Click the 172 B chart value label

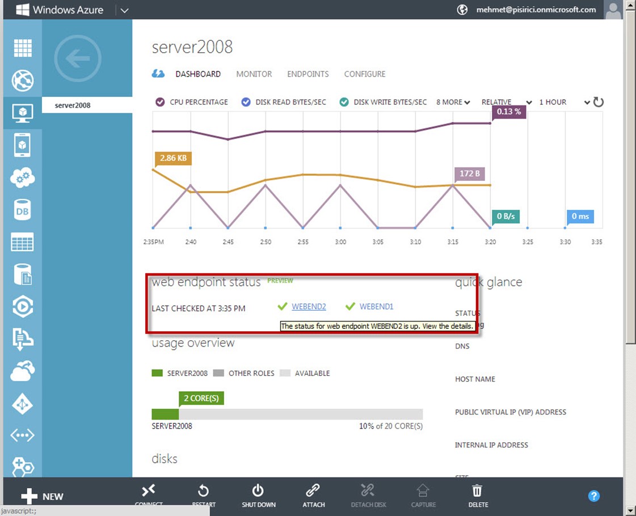470,174
